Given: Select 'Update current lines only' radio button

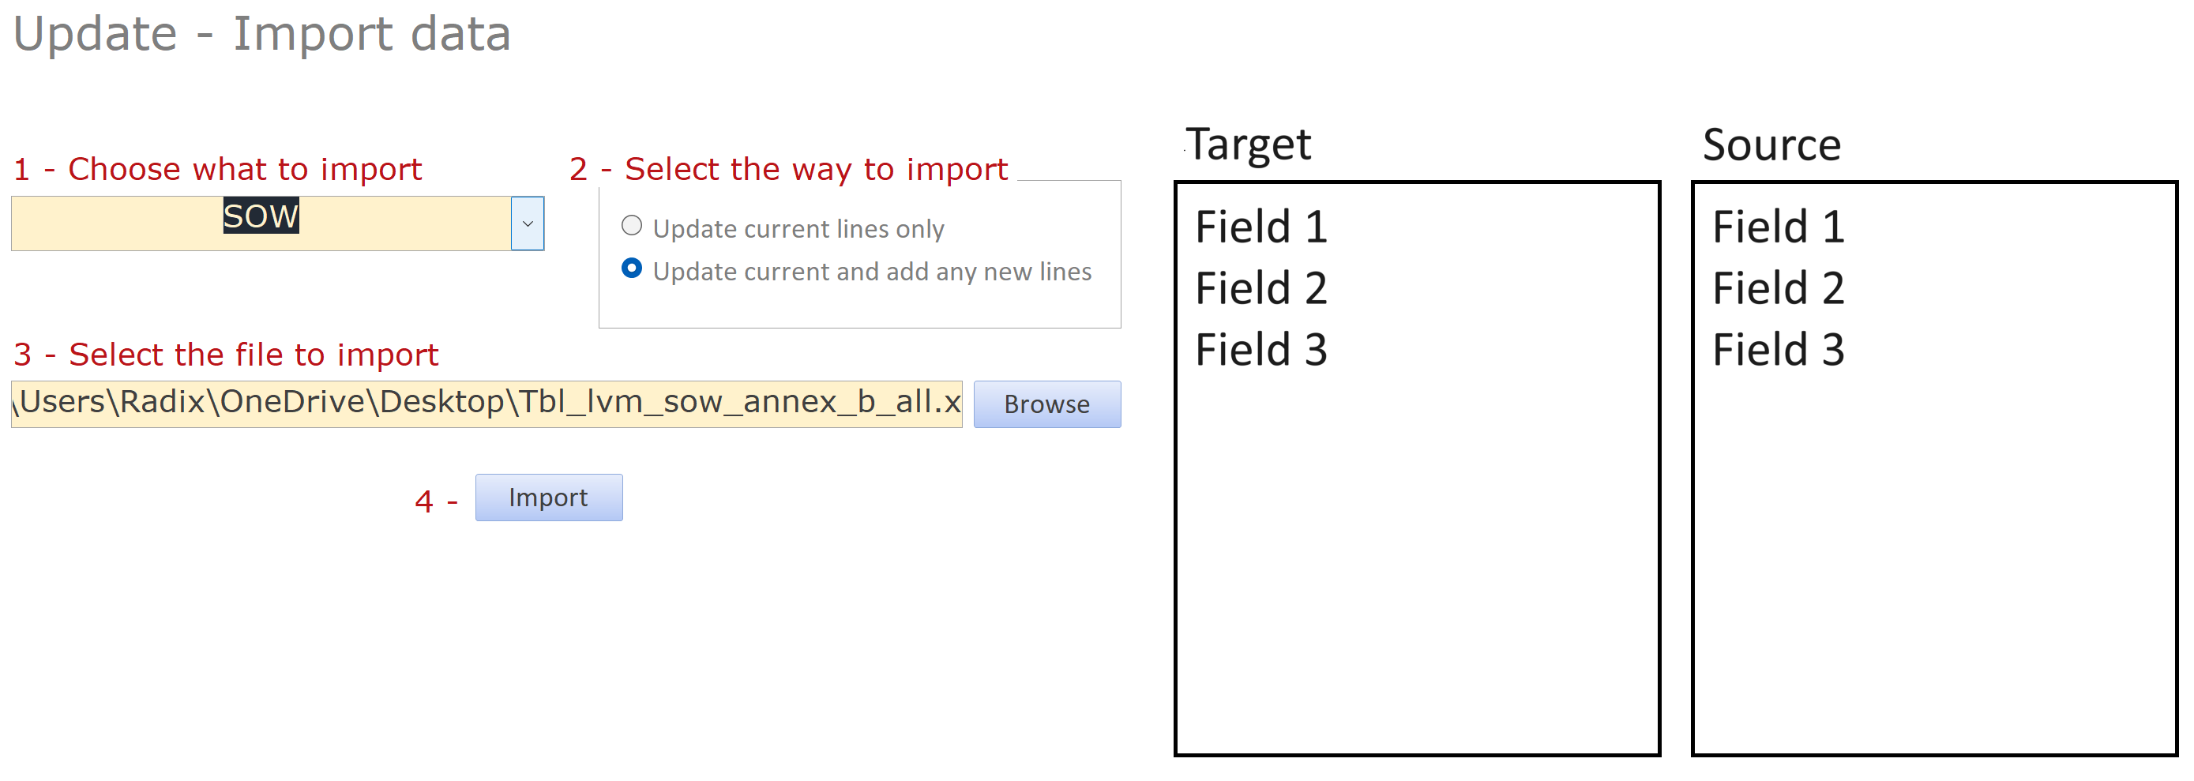Looking at the screenshot, I should [632, 226].
